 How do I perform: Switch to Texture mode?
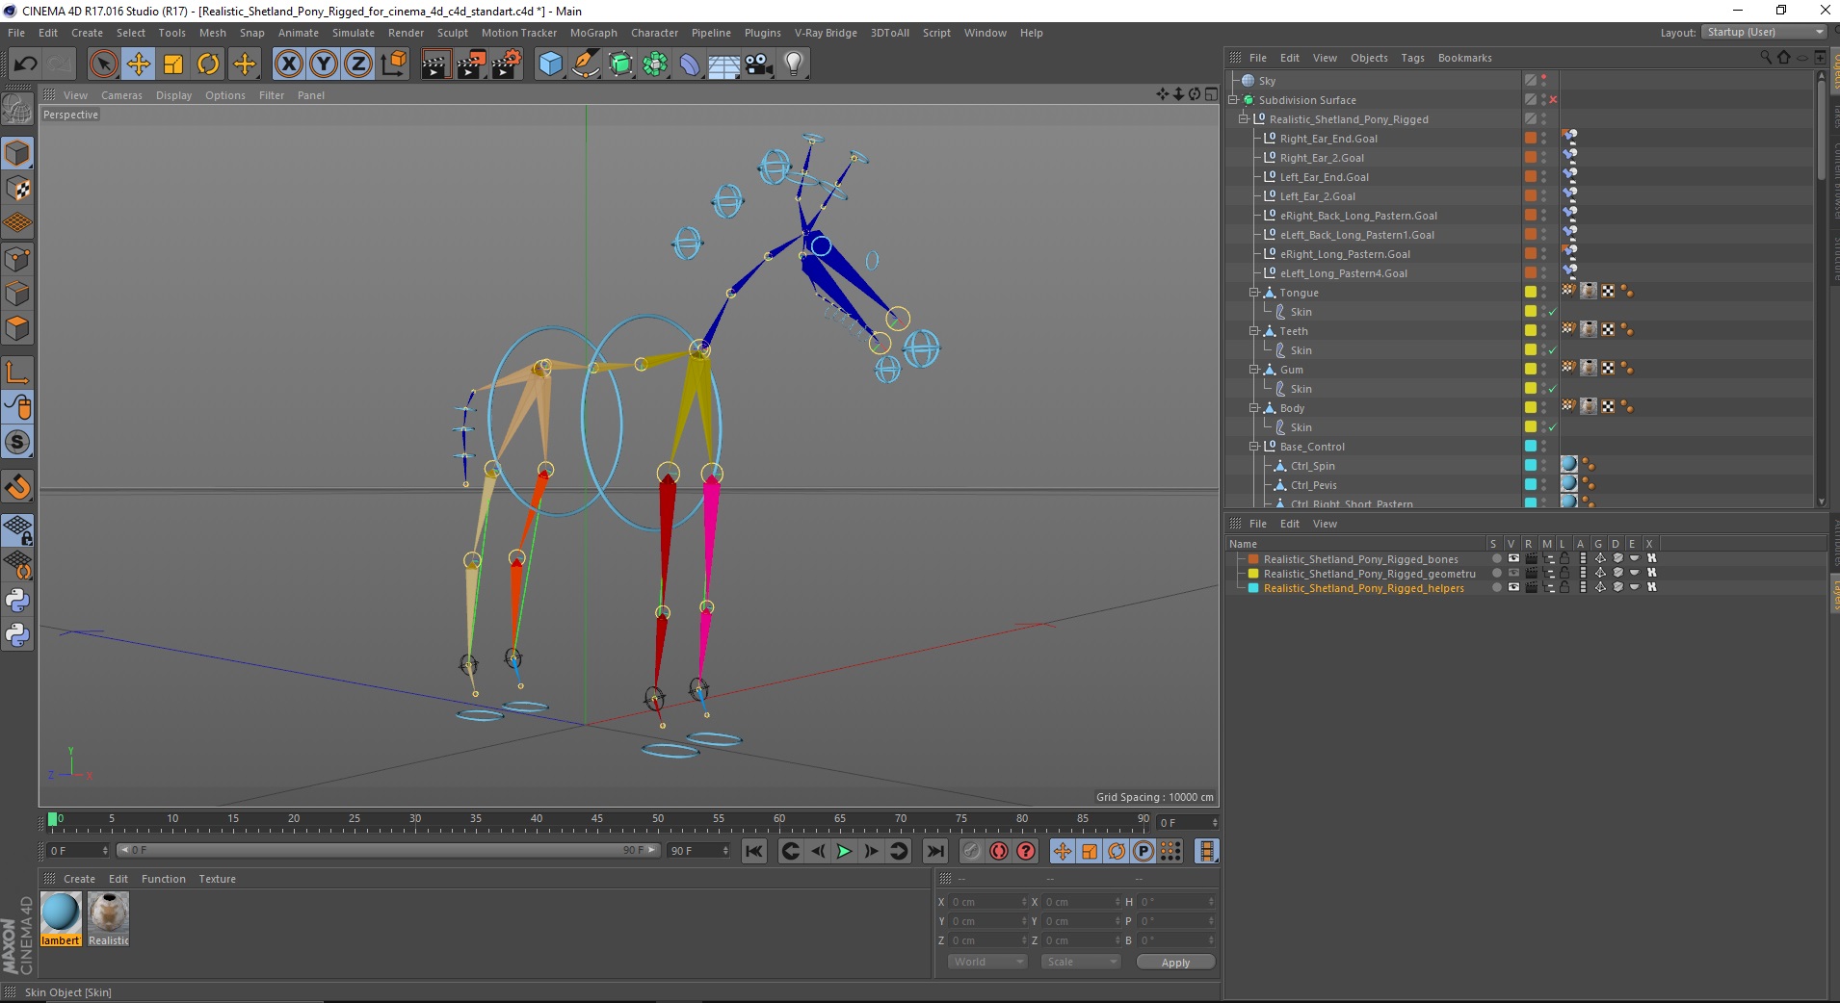(x=17, y=189)
